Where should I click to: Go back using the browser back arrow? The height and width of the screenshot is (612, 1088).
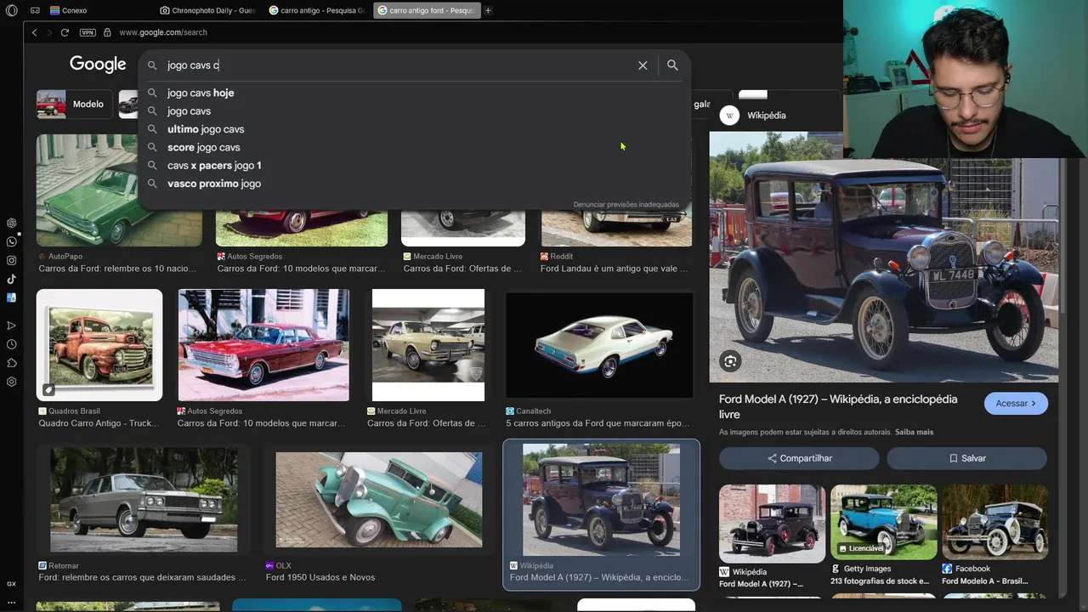34,32
